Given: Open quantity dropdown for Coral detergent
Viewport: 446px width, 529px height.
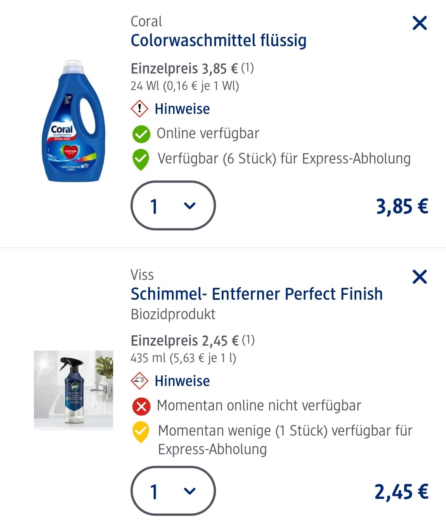Looking at the screenshot, I should coord(173,205).
